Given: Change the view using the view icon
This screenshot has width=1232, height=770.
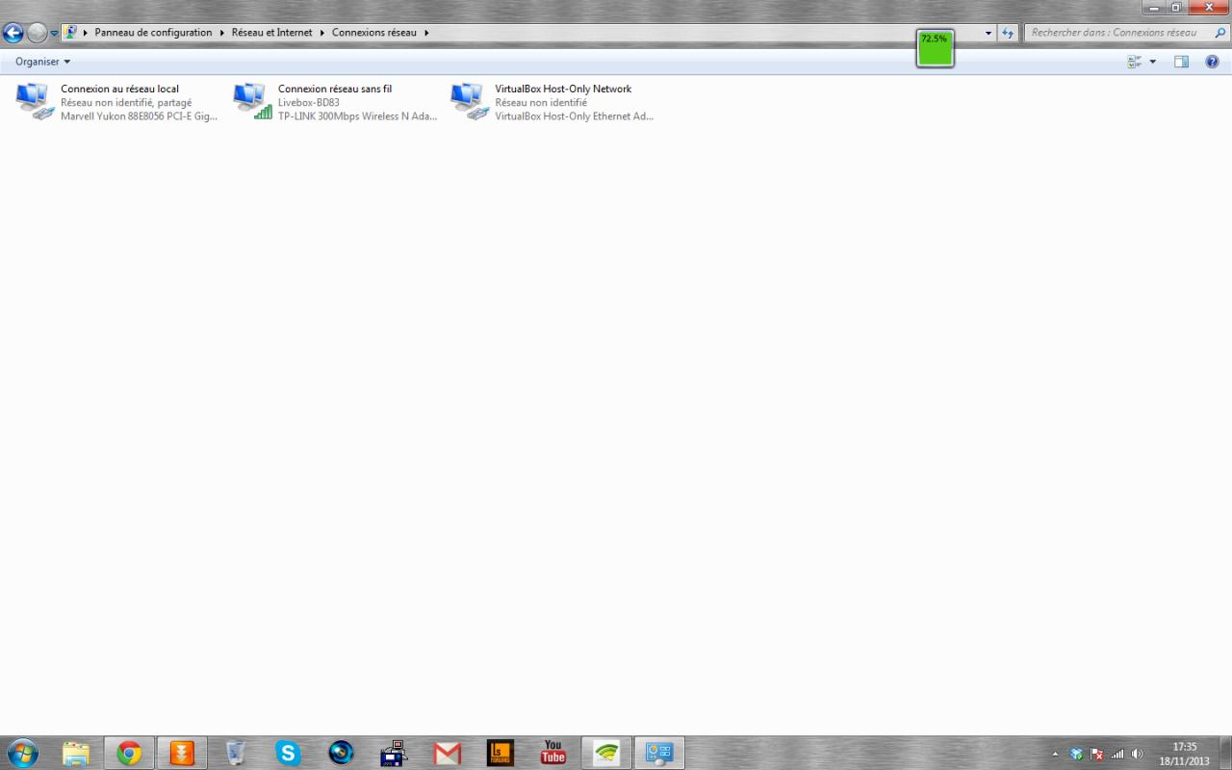Looking at the screenshot, I should tap(1135, 62).
